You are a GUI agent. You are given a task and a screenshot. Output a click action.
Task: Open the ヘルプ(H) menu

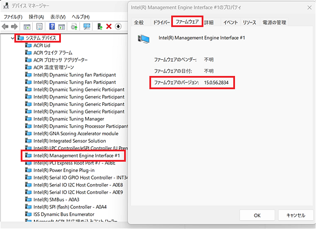click(80, 17)
